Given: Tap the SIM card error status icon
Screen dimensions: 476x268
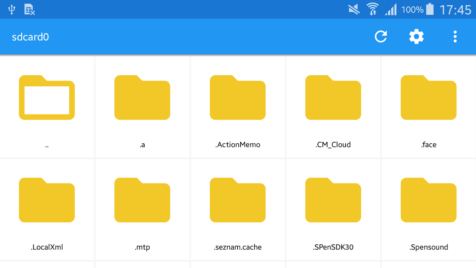Looking at the screenshot, I should [x=30, y=9].
